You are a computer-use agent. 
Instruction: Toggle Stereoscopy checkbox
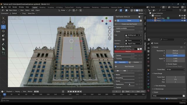155,89
